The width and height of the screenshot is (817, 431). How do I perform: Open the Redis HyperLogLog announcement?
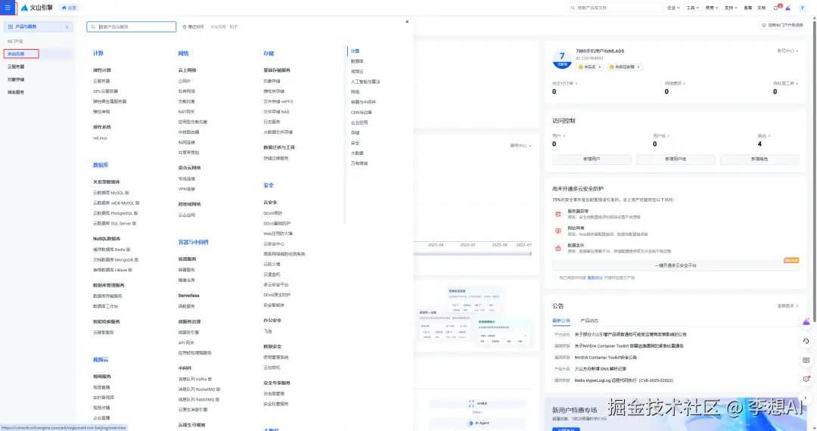pyautogui.click(x=623, y=380)
